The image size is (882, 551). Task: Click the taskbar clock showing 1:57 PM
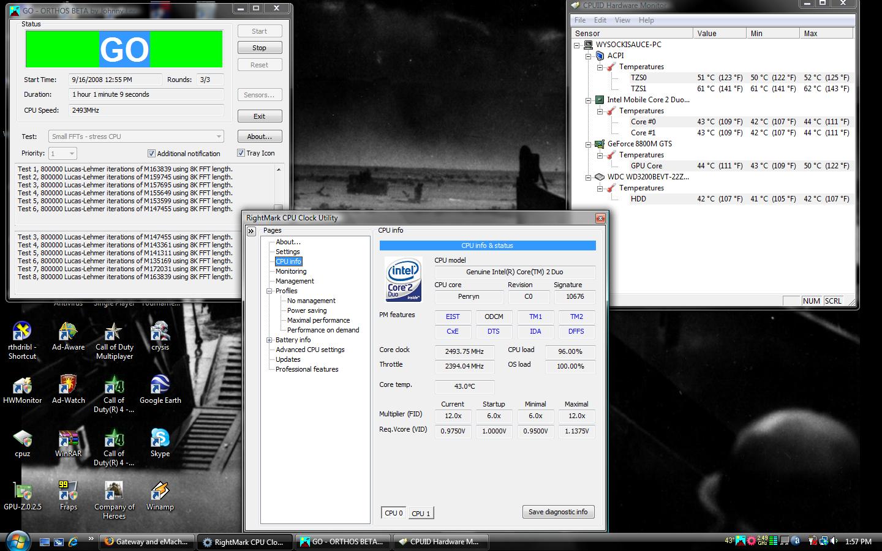858,542
